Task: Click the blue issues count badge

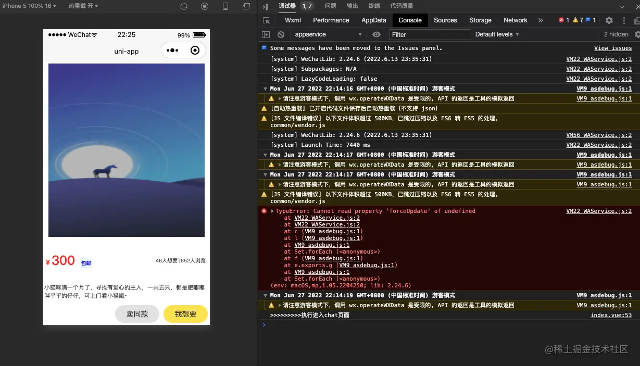Action: pyautogui.click(x=591, y=20)
